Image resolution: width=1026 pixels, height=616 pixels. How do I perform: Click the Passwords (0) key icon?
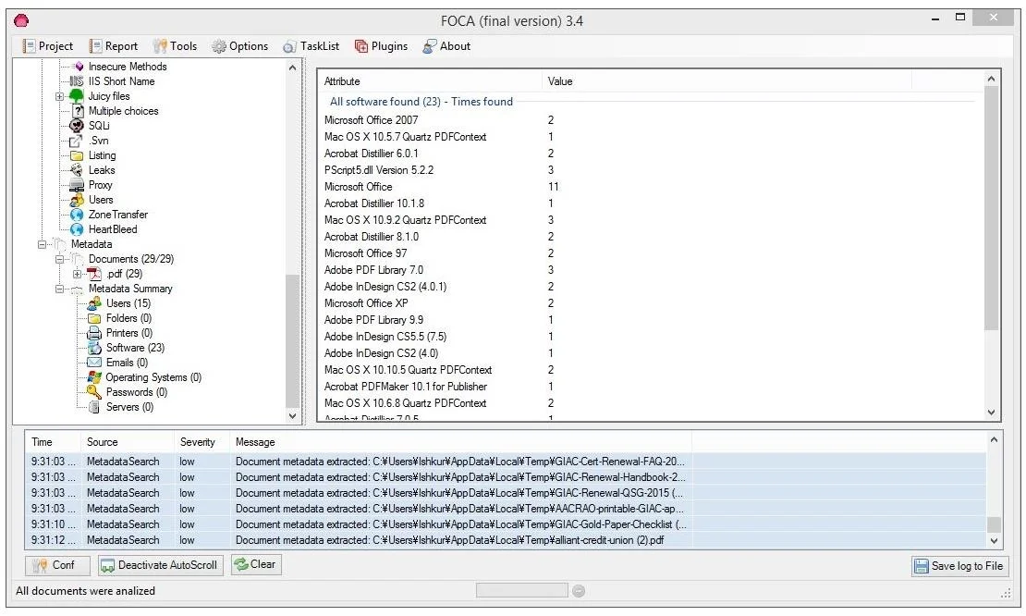(94, 392)
